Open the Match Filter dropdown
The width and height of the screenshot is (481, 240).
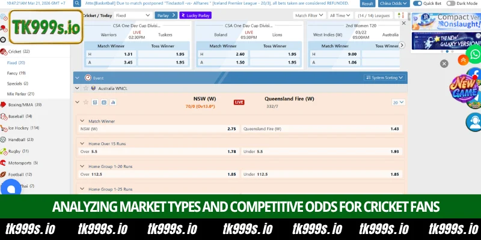click(x=309, y=16)
